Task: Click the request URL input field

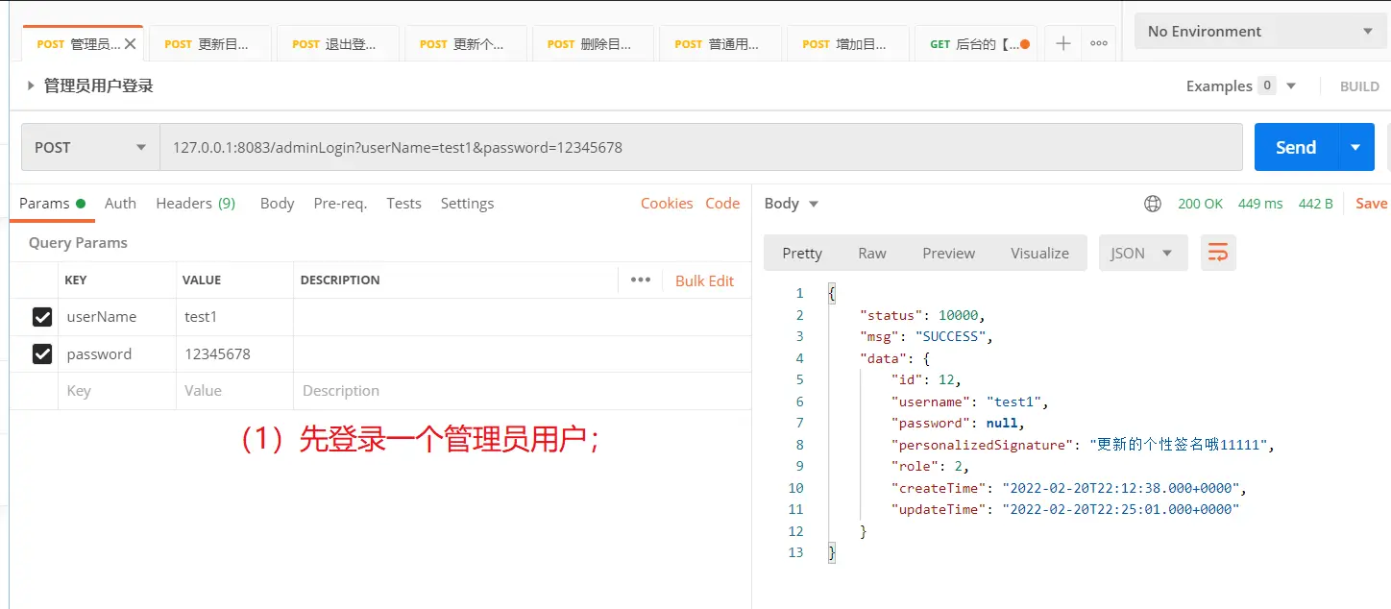Action: click(701, 148)
